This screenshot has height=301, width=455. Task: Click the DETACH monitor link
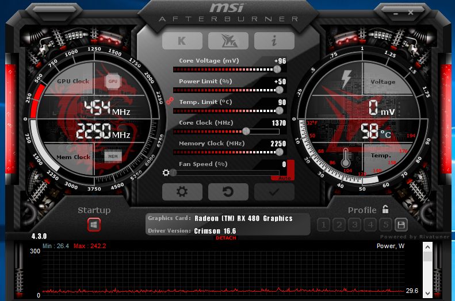pos(225,238)
